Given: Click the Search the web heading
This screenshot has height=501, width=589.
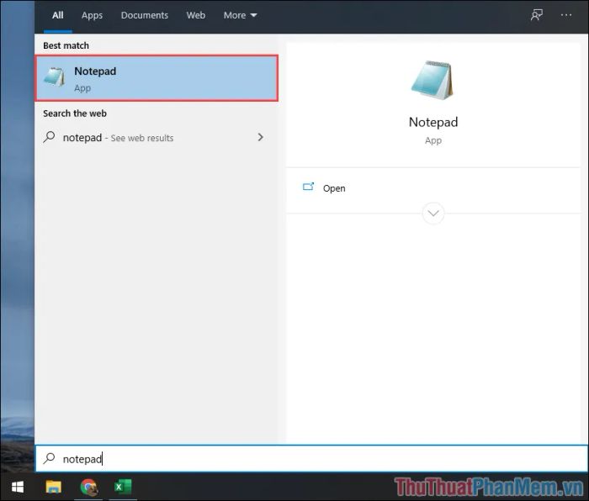Looking at the screenshot, I should pos(75,113).
